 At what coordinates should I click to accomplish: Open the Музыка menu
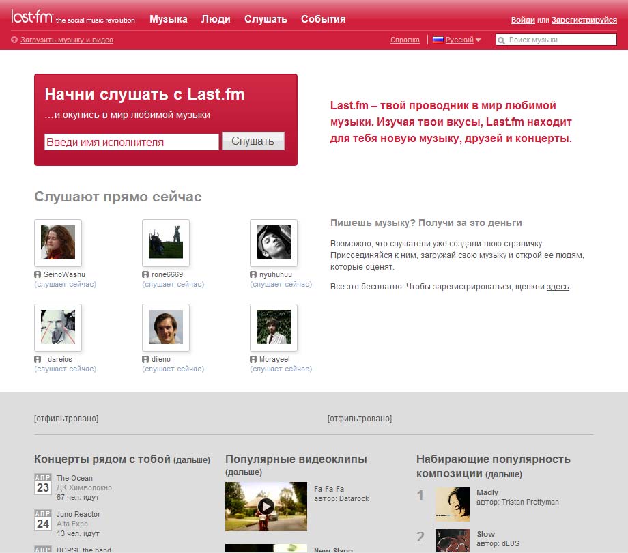tap(168, 19)
